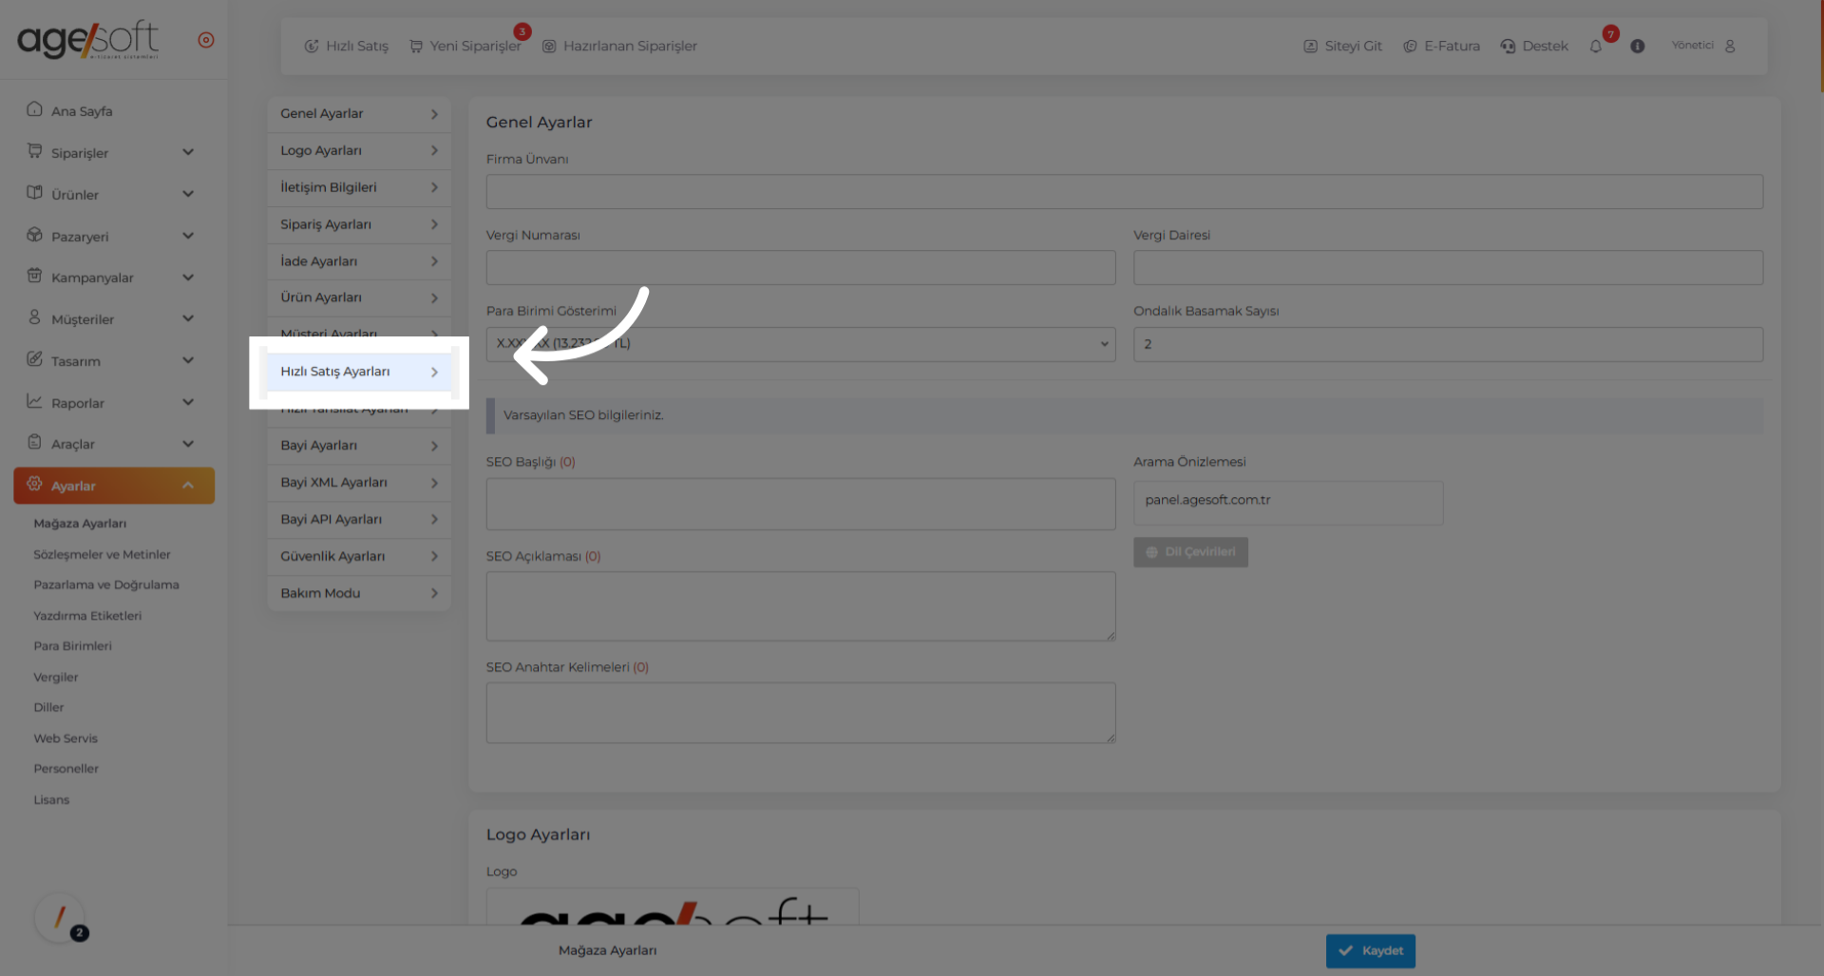Screen dimensions: 1824x976
Task: Click the Ayarlar gear icon
Action: 34,484
